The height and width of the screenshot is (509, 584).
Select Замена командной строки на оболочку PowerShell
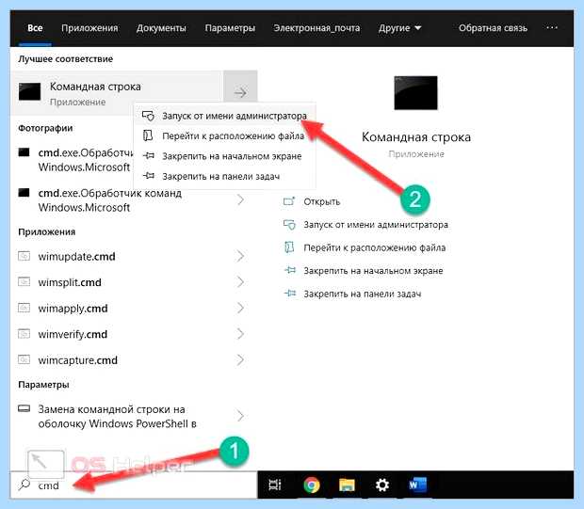(132, 416)
